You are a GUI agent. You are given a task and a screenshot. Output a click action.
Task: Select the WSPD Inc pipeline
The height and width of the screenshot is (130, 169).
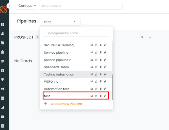(x=51, y=82)
